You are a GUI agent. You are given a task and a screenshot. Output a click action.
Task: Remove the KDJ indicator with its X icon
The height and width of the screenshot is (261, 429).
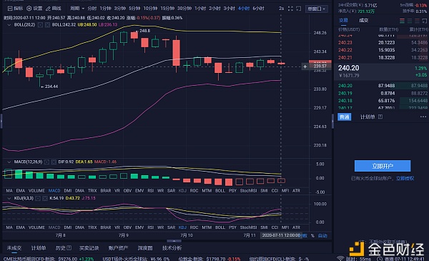(45, 198)
